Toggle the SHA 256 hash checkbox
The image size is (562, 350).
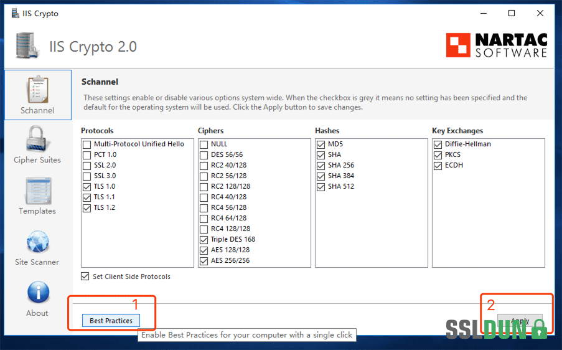click(x=321, y=166)
